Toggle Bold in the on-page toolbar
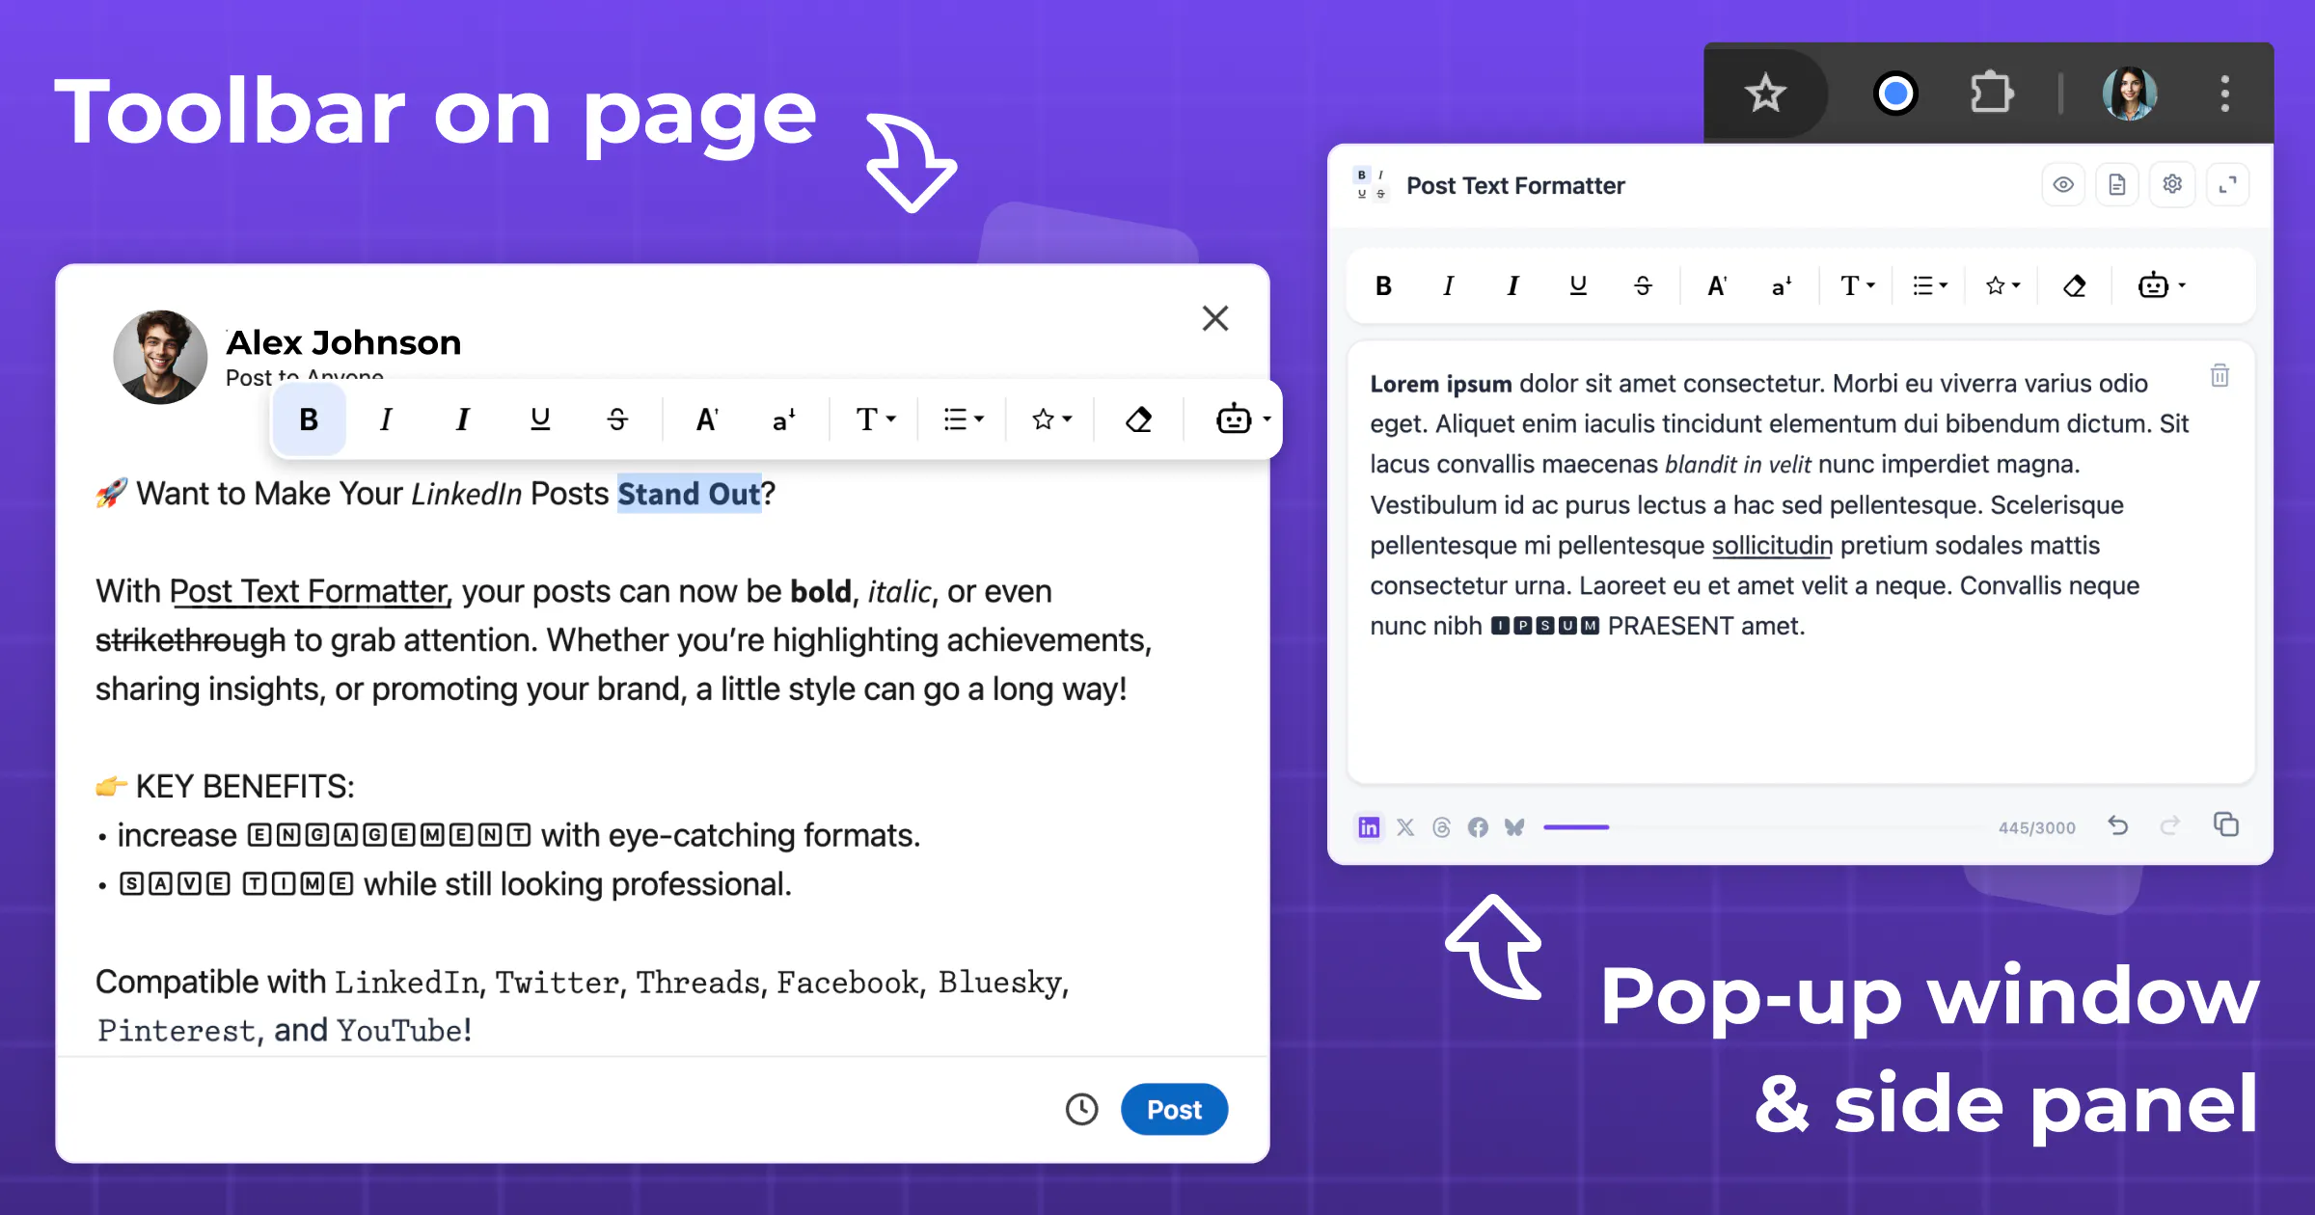2315x1215 pixels. coord(309,419)
